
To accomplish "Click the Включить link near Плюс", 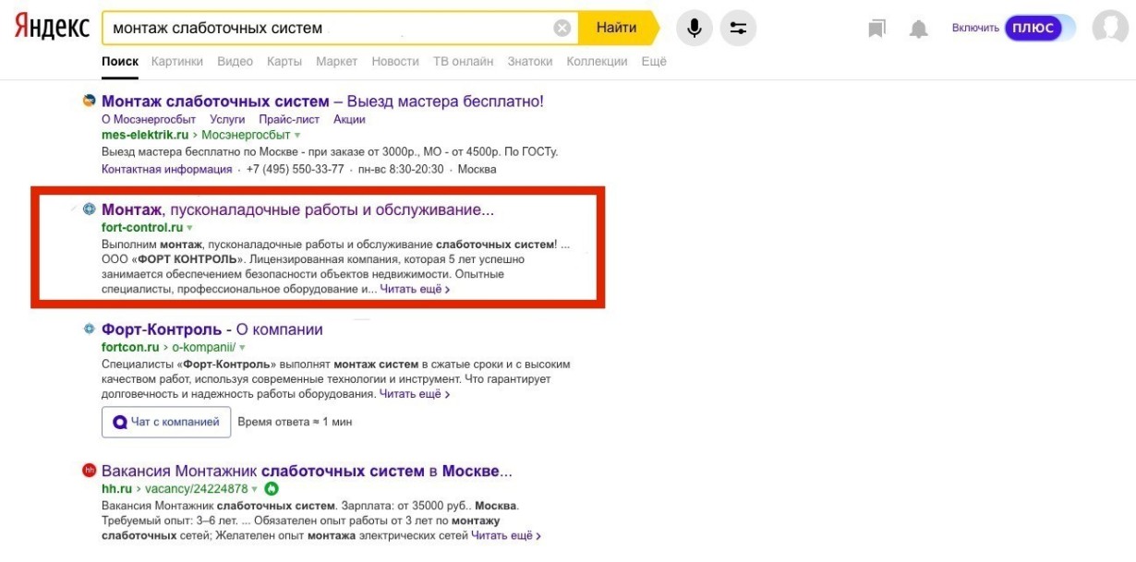I will point(975,29).
